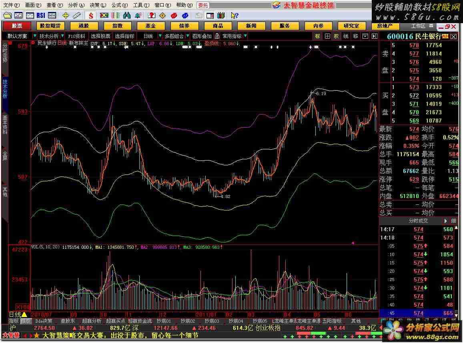Open the books library toolbar icon
Viewport: 463px width, 343px height.
tap(221, 15)
